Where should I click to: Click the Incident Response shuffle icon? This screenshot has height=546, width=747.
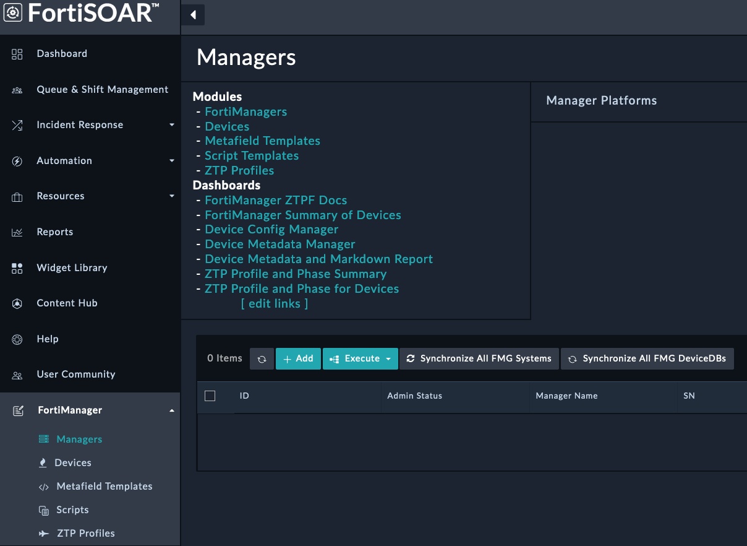pyautogui.click(x=17, y=125)
